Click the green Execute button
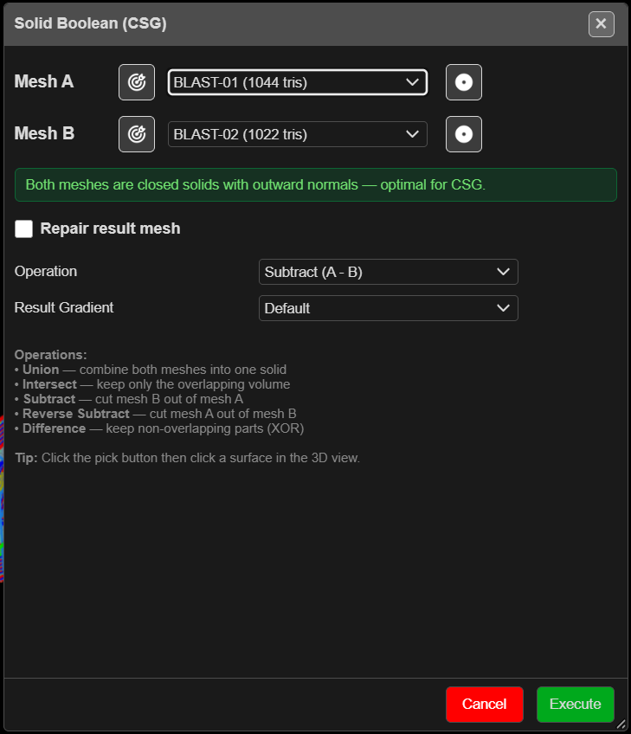 click(x=576, y=704)
